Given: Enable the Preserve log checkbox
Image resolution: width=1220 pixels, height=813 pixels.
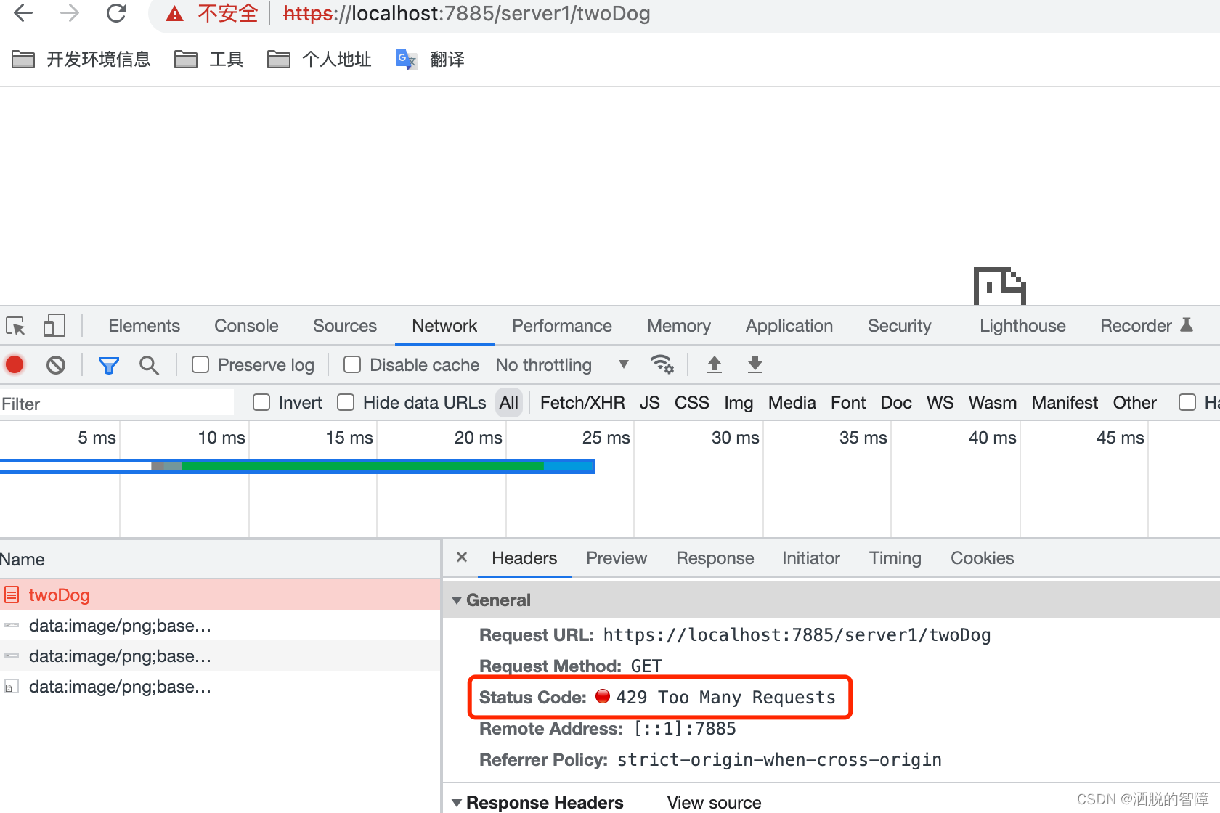Looking at the screenshot, I should (200, 364).
